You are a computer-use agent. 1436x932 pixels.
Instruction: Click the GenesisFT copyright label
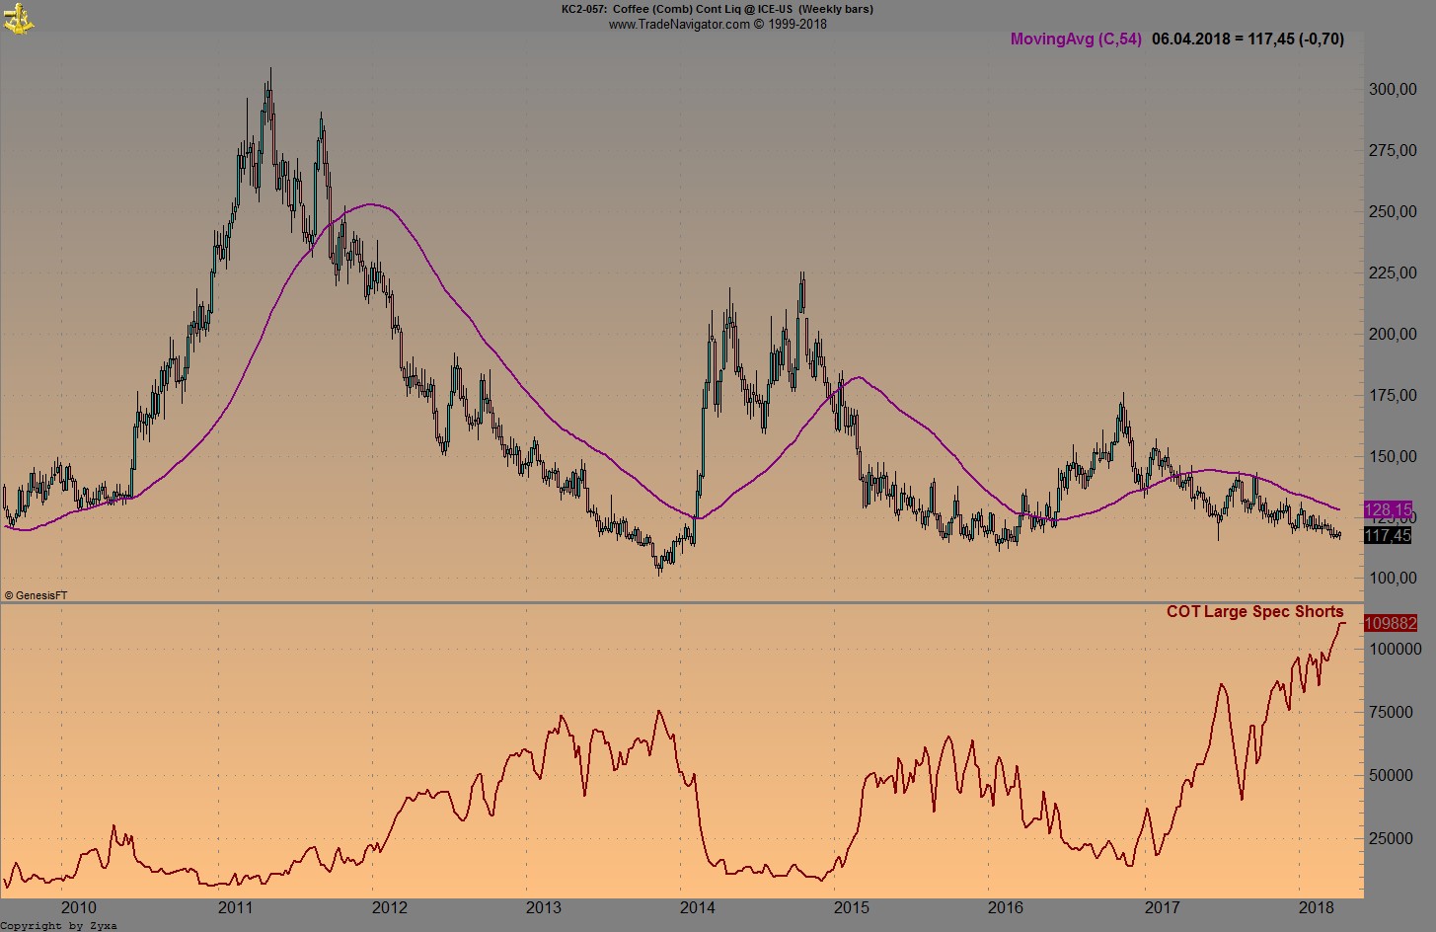[36, 595]
